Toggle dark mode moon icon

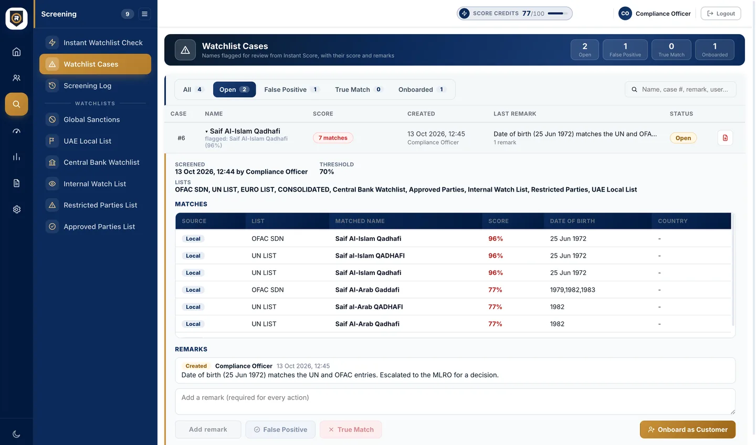click(16, 434)
